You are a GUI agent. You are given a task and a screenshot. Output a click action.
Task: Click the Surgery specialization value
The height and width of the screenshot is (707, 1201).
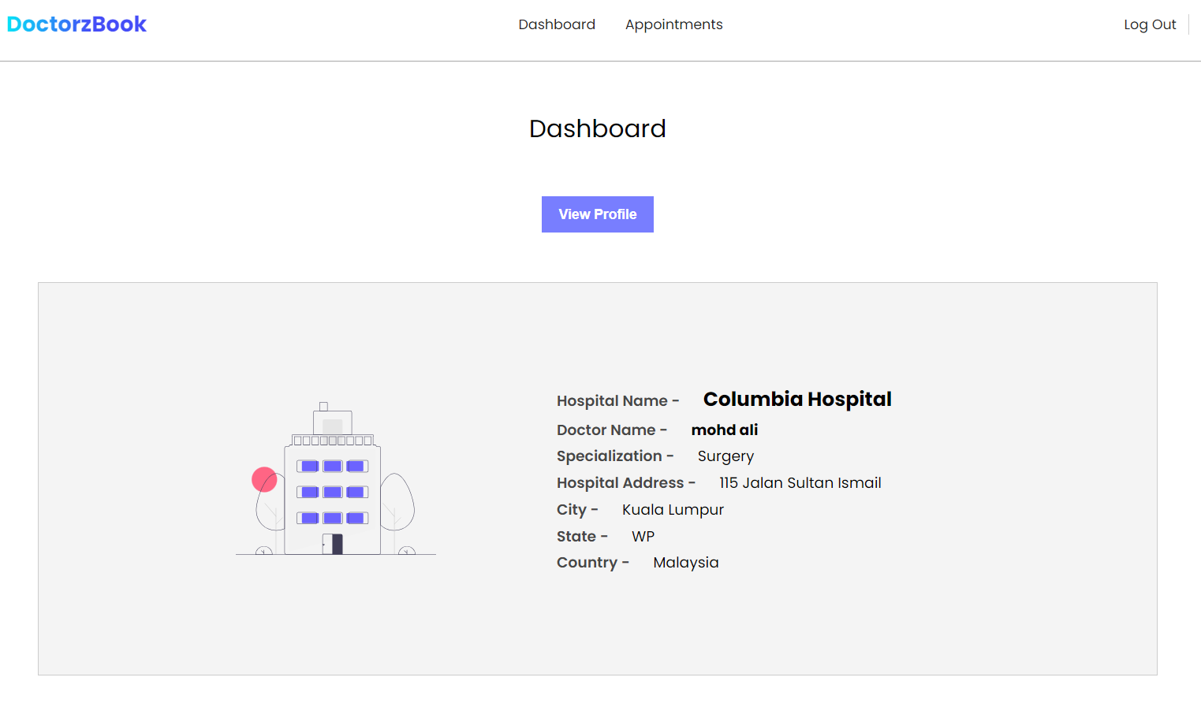coord(725,456)
